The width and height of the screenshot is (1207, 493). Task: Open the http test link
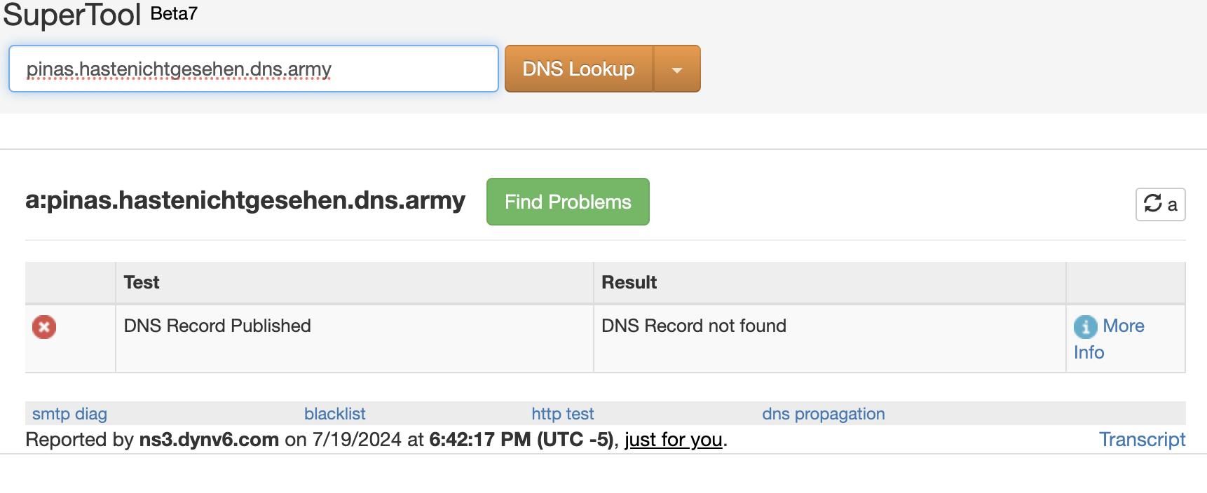pos(562,414)
